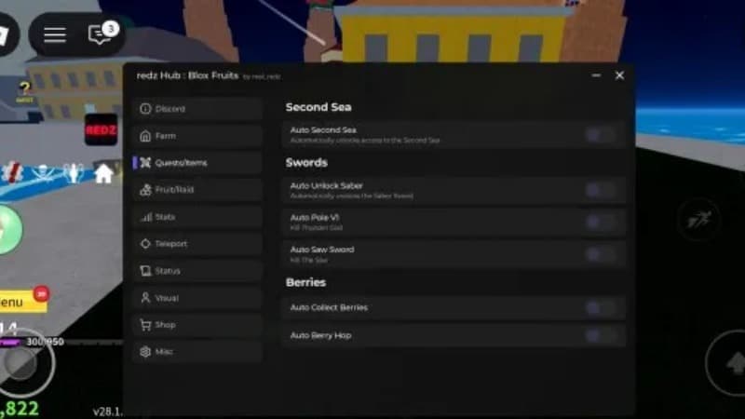The height and width of the screenshot is (419, 745).
Task: Click the Berries section heading
Action: point(305,282)
